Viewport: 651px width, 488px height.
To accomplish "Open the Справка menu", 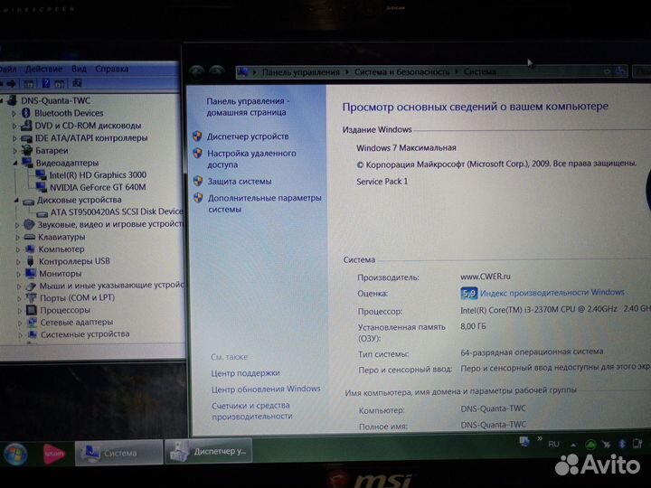I will click(x=111, y=69).
